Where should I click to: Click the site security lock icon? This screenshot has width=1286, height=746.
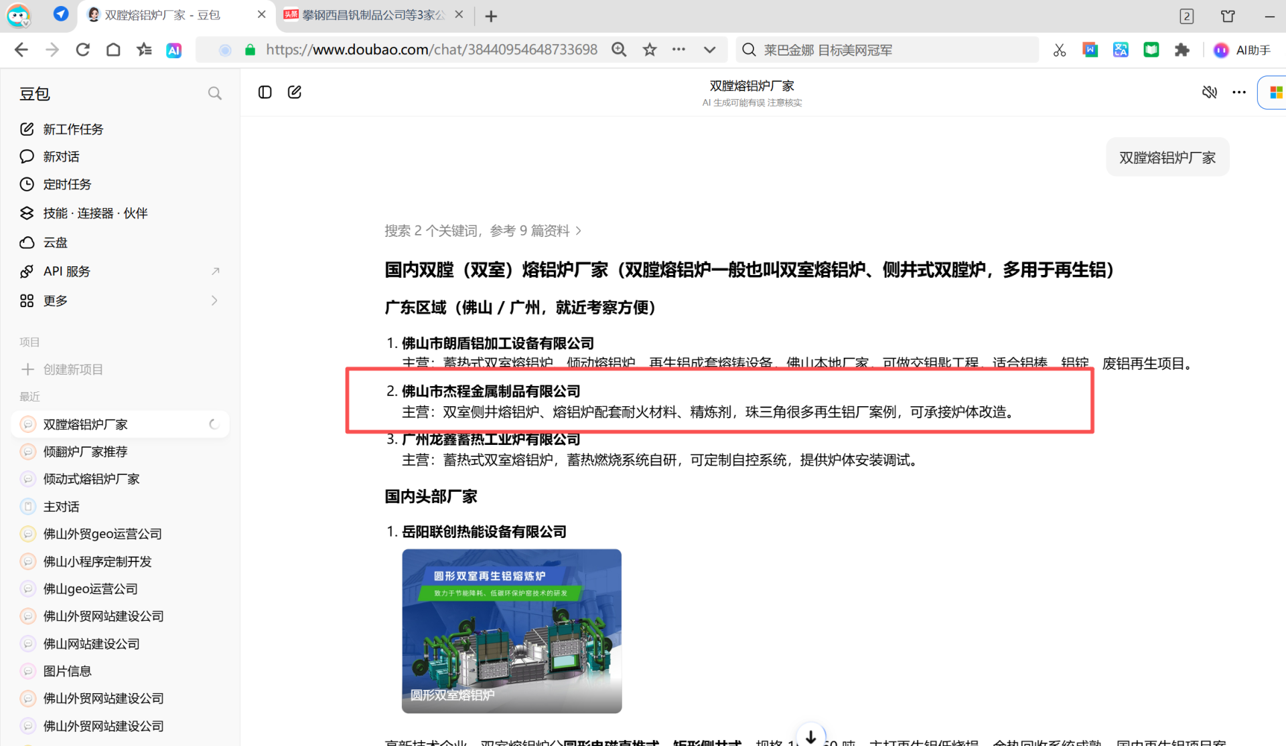coord(250,50)
